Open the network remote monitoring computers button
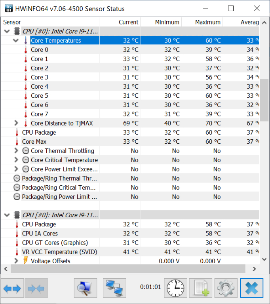Screen dimensions: 270x304 click(x=114, y=288)
